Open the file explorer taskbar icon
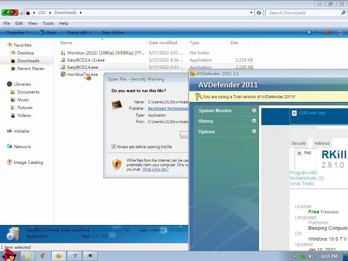 [x=28, y=256]
